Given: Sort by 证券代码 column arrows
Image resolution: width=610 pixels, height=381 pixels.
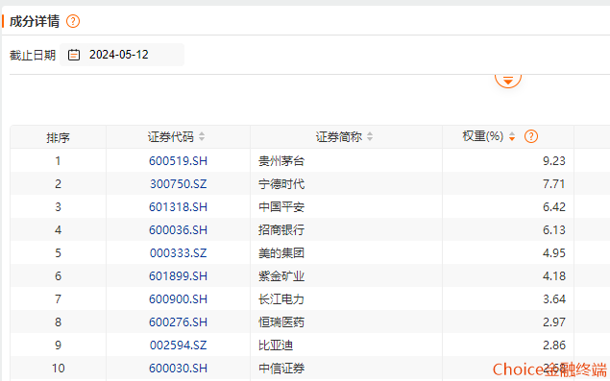Looking at the screenshot, I should point(202,136).
